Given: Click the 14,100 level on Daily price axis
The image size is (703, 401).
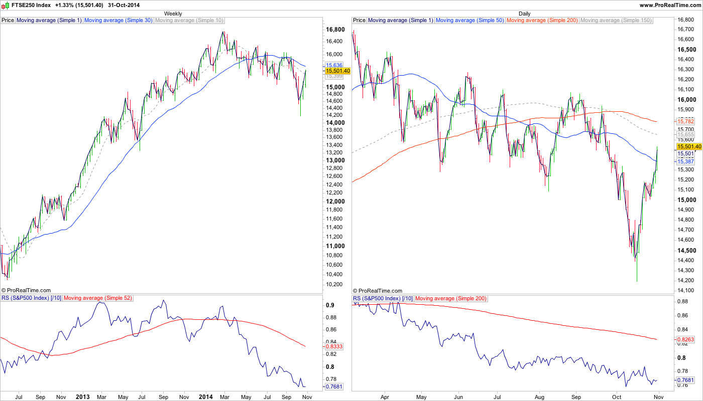Looking at the screenshot, I should point(685,291).
